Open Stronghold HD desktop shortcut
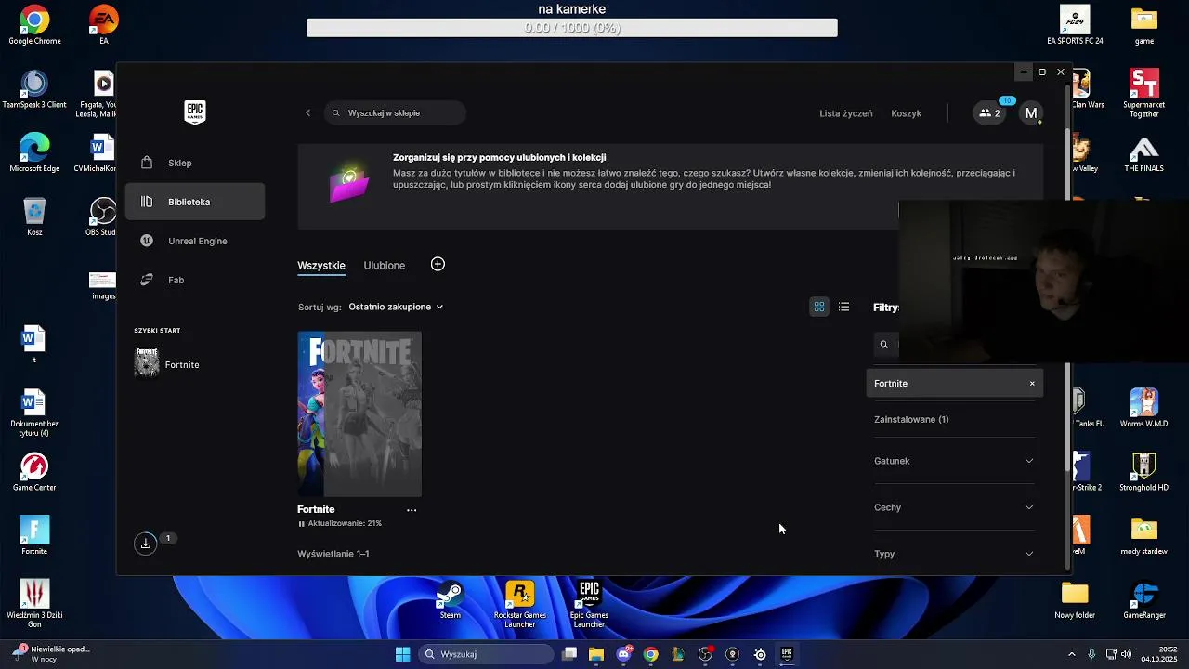This screenshot has width=1189, height=669. (1144, 472)
